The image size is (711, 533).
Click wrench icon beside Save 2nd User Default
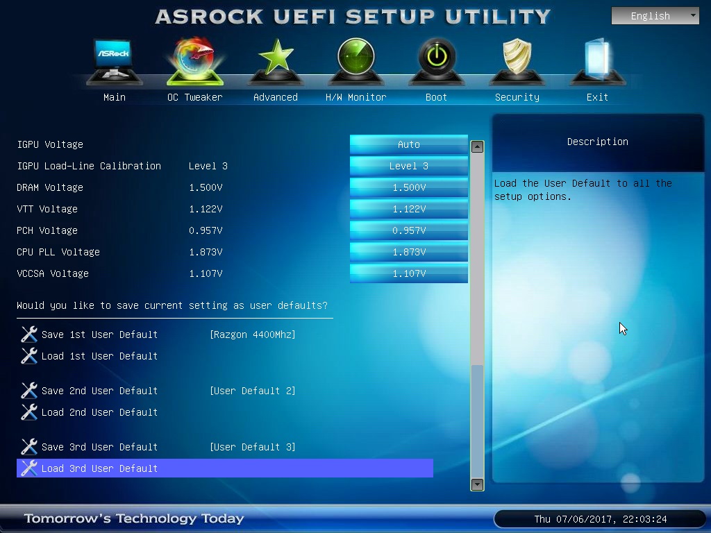tap(29, 390)
